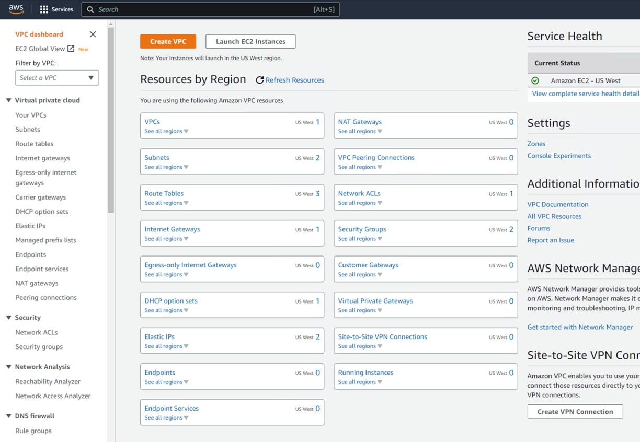This screenshot has height=442, width=640.
Task: Open VPC Peering Connections resource link
Action: click(x=376, y=158)
